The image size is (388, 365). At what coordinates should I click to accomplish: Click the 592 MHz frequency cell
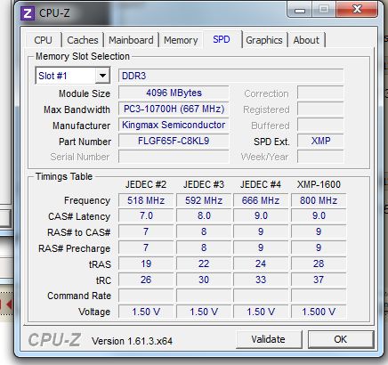coord(204,200)
